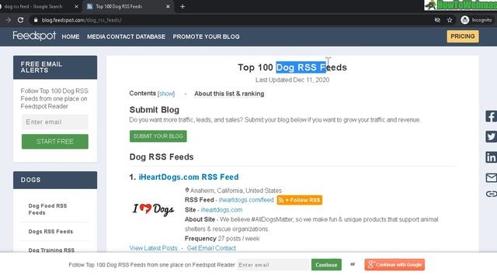Copy page link icon

[x=492, y=194]
